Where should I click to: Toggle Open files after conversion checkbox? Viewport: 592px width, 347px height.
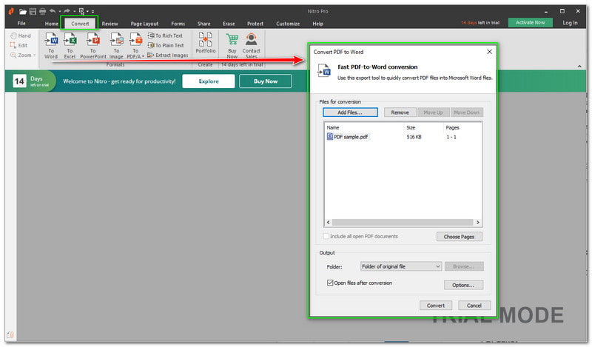[x=330, y=283]
